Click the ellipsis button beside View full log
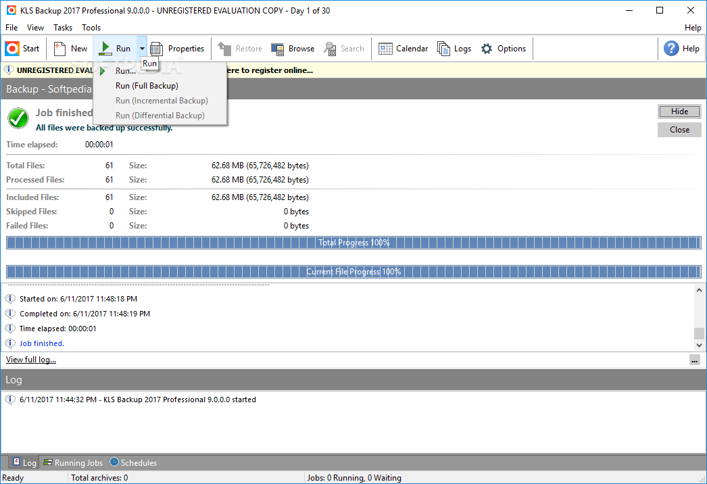The width and height of the screenshot is (707, 484). 694,360
